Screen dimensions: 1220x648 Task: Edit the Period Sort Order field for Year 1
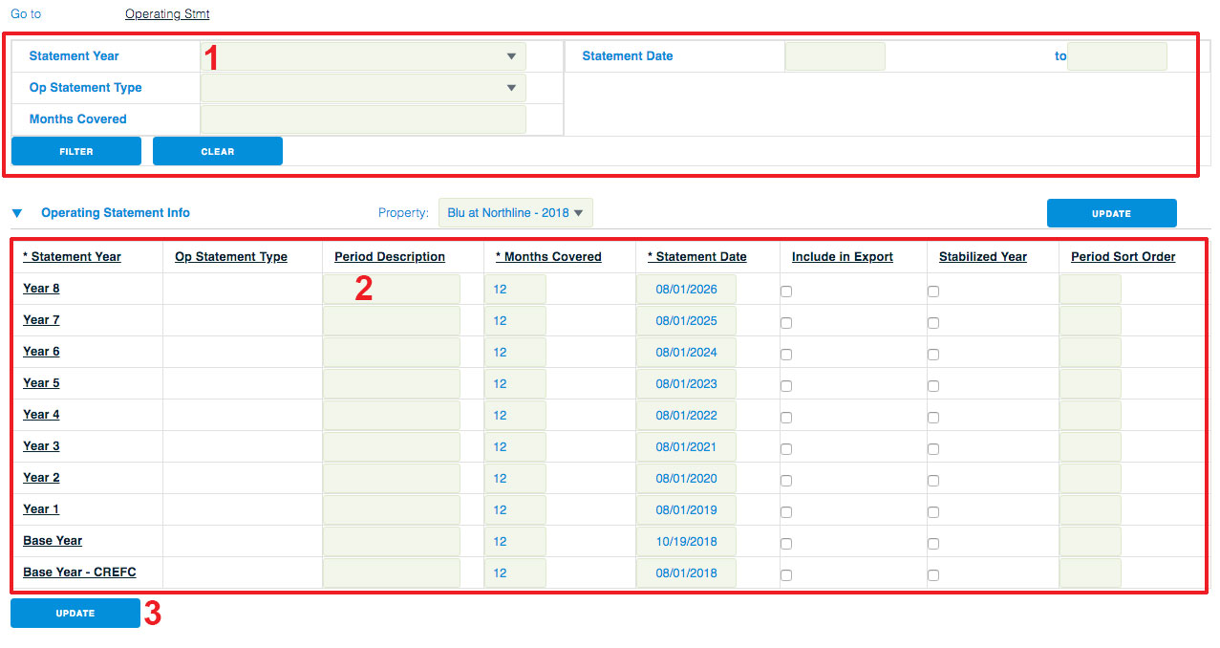pos(1090,510)
